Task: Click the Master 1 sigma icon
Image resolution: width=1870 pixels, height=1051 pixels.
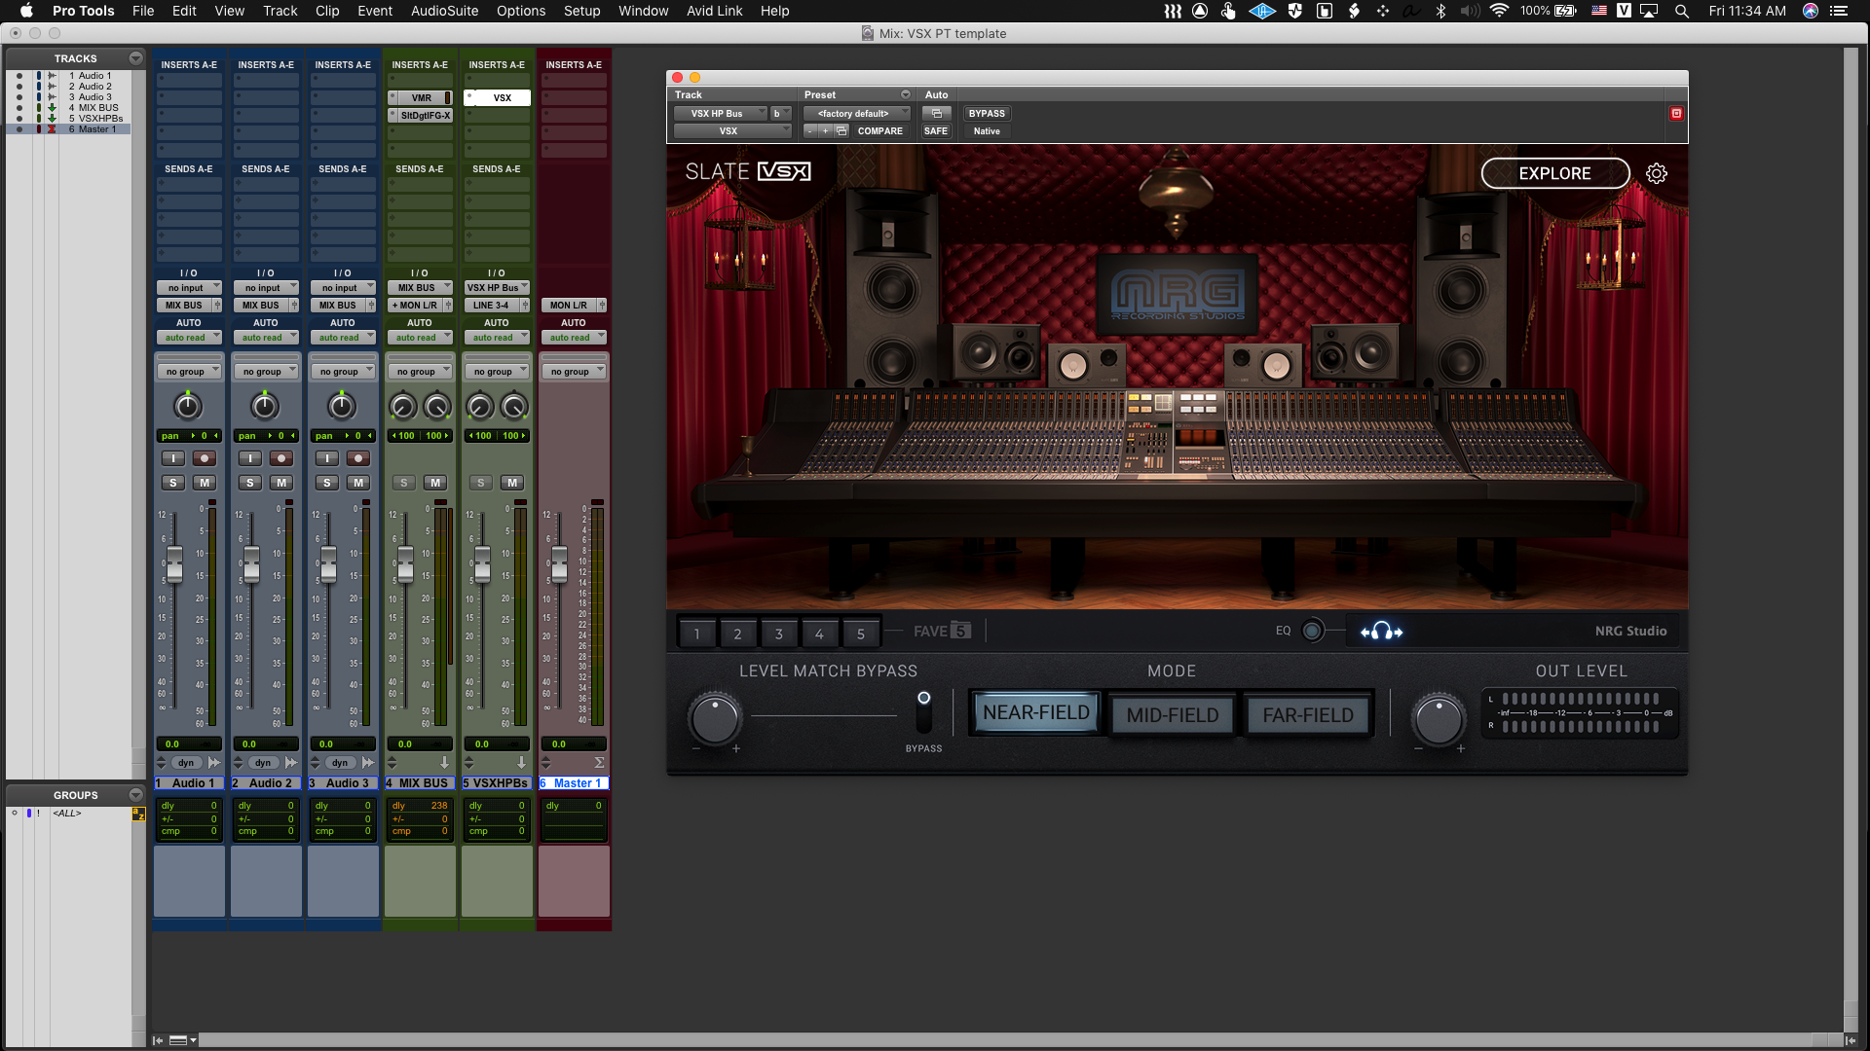Action: click(x=599, y=763)
